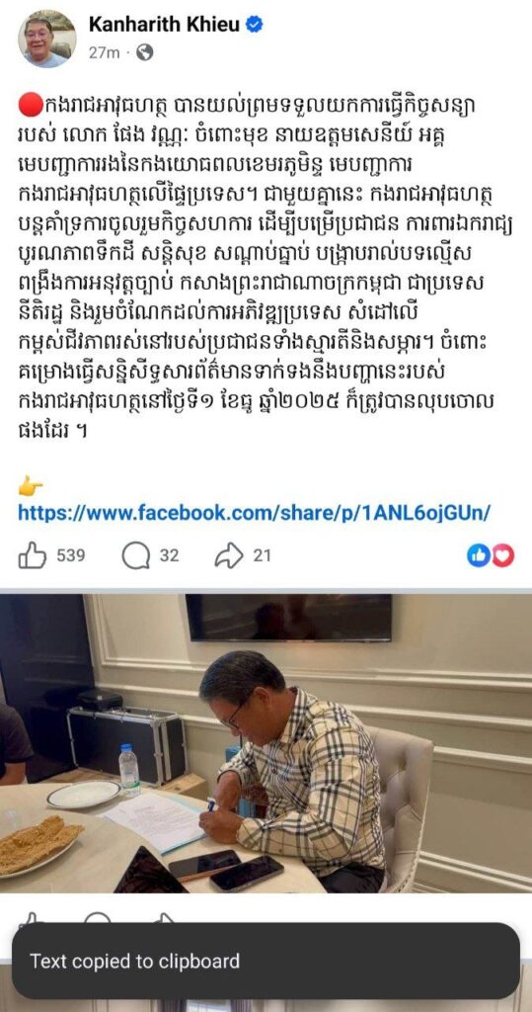Click the blue like reaction emoji
532x1012 pixels.
479,555
